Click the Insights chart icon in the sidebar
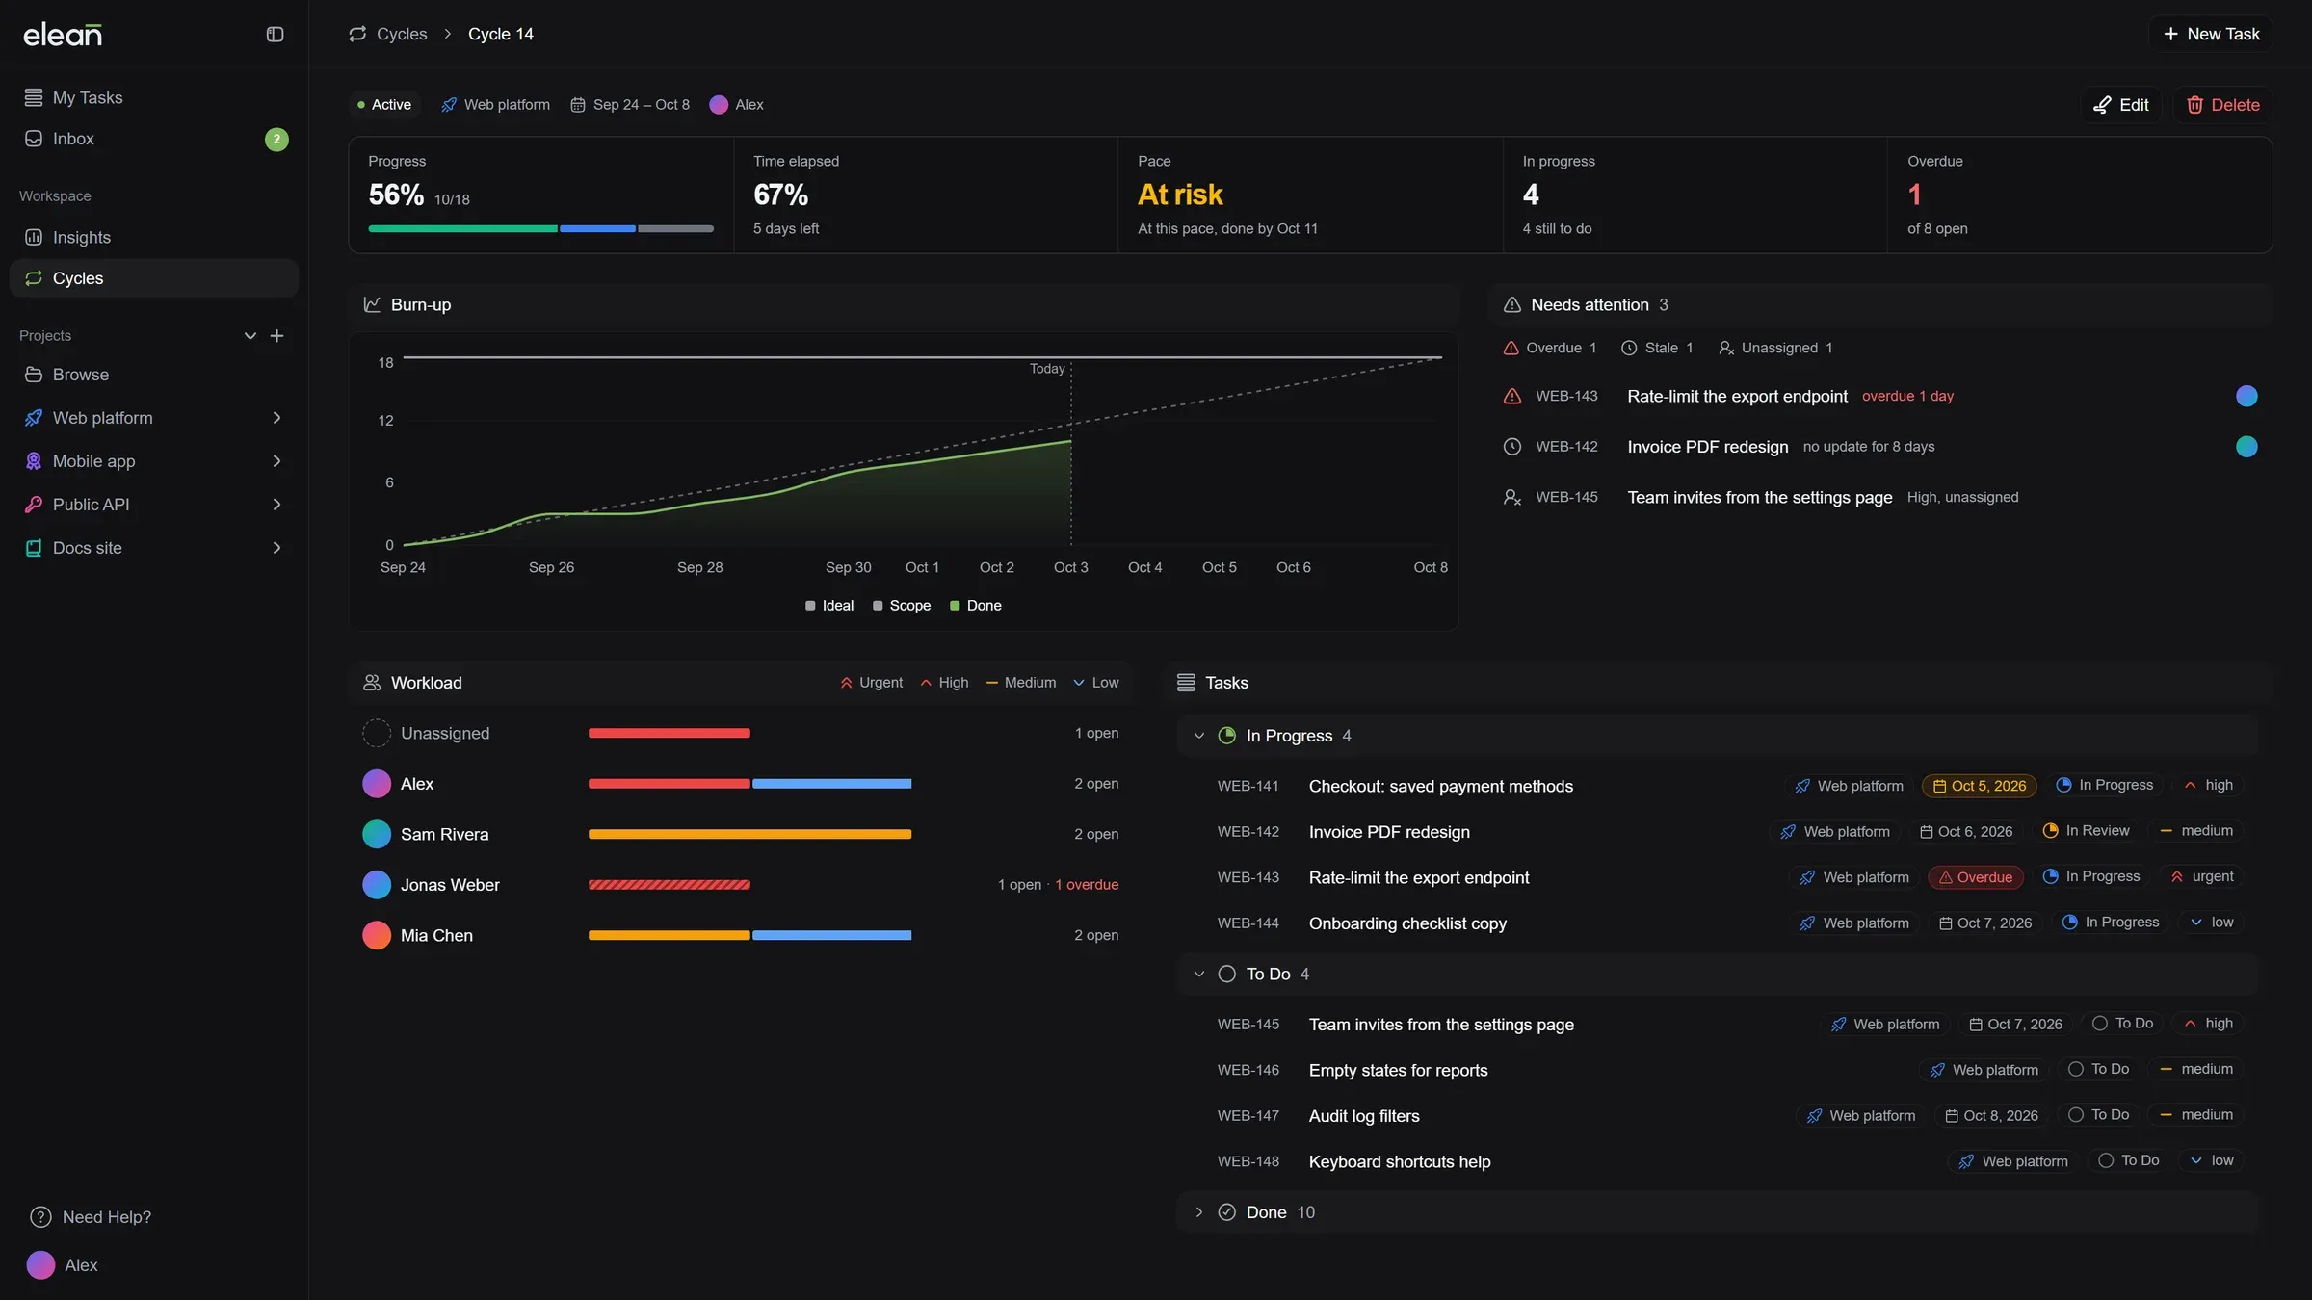Screen dimensions: 2312x1300 click(x=34, y=237)
